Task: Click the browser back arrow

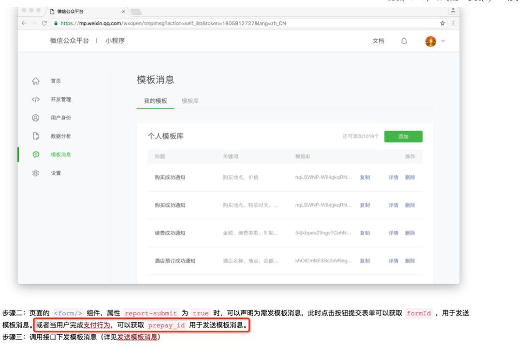Action: click(24, 23)
